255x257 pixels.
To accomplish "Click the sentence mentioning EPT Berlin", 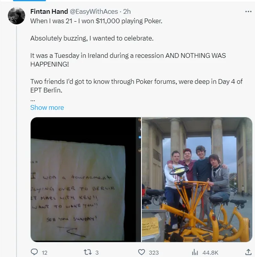I will [136, 85].
